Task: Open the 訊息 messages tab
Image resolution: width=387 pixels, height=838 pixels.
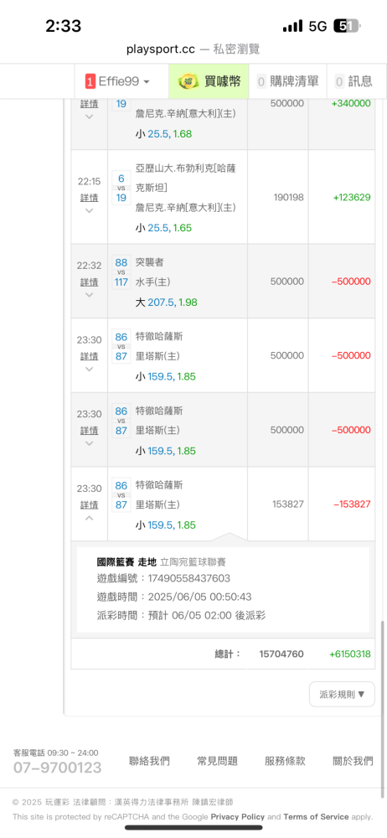Action: coord(353,81)
